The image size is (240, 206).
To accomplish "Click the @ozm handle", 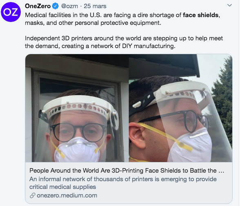I will (69, 6).
